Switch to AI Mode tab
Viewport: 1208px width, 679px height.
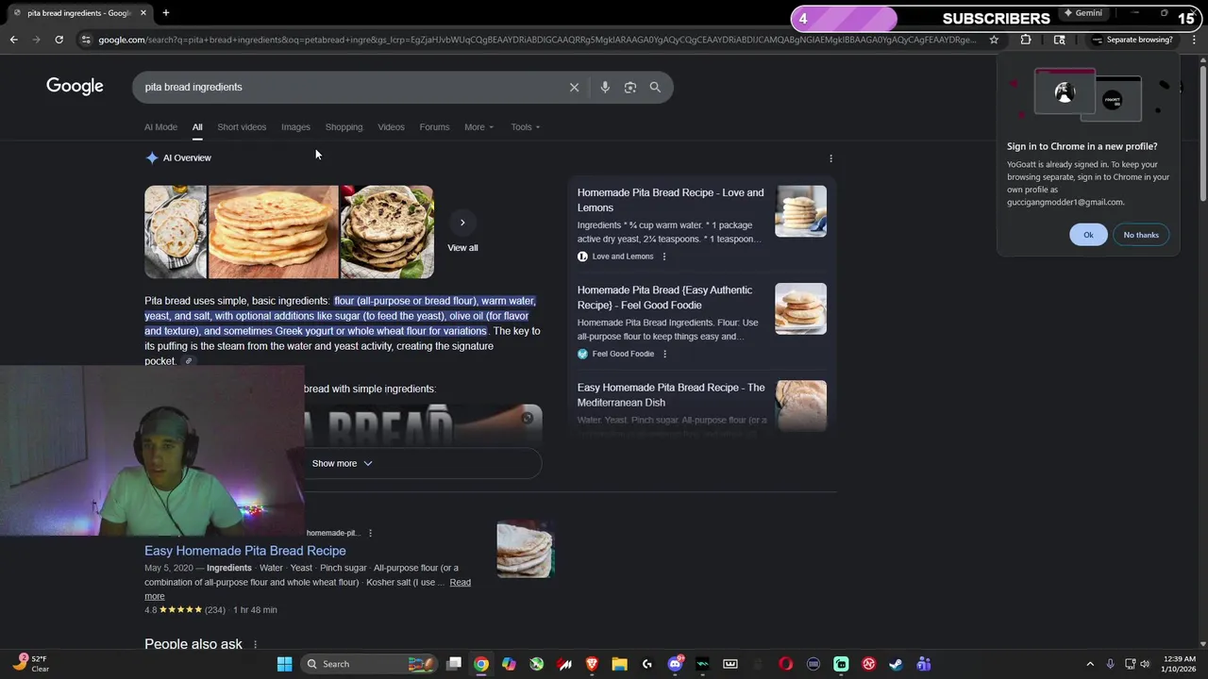(x=160, y=127)
